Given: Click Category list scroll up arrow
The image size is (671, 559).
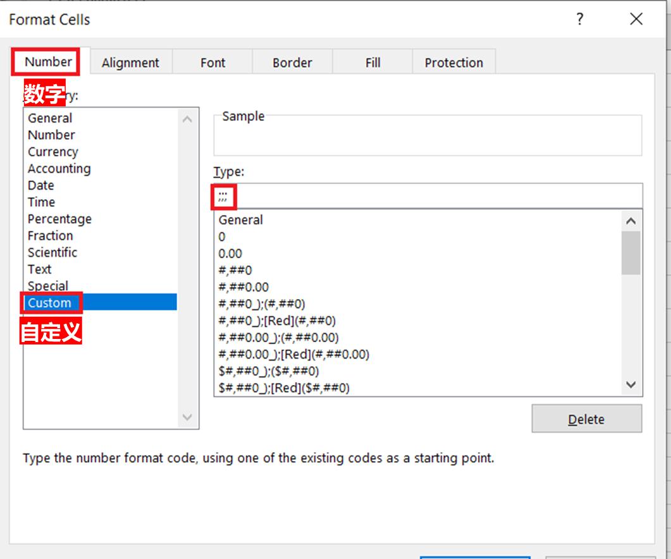Looking at the screenshot, I should [x=187, y=120].
